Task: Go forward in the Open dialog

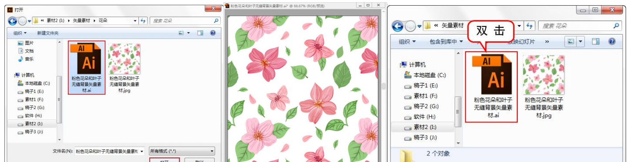Action: [x=22, y=20]
